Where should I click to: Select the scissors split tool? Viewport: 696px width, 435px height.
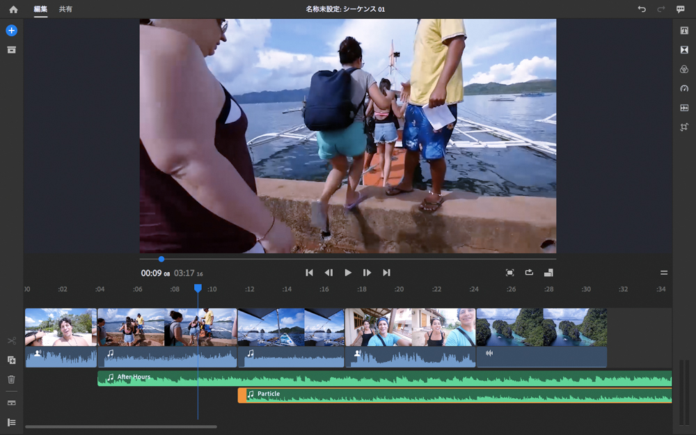pos(11,340)
